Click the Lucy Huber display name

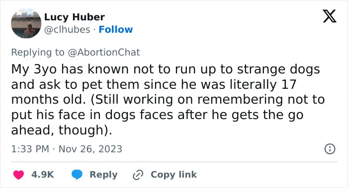tap(75, 17)
